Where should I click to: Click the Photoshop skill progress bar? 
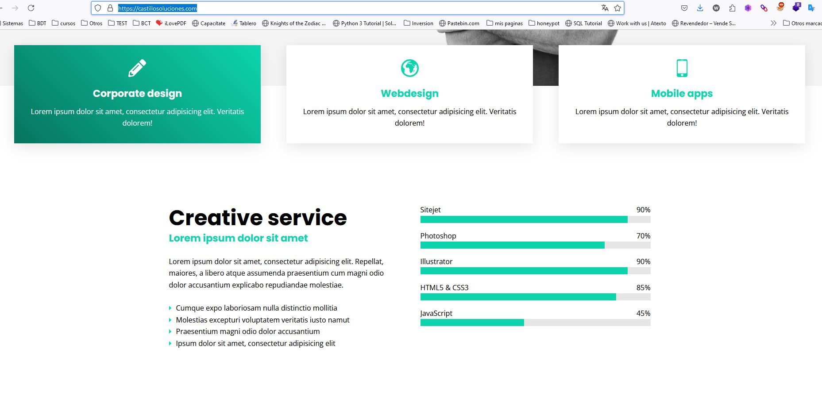point(535,245)
